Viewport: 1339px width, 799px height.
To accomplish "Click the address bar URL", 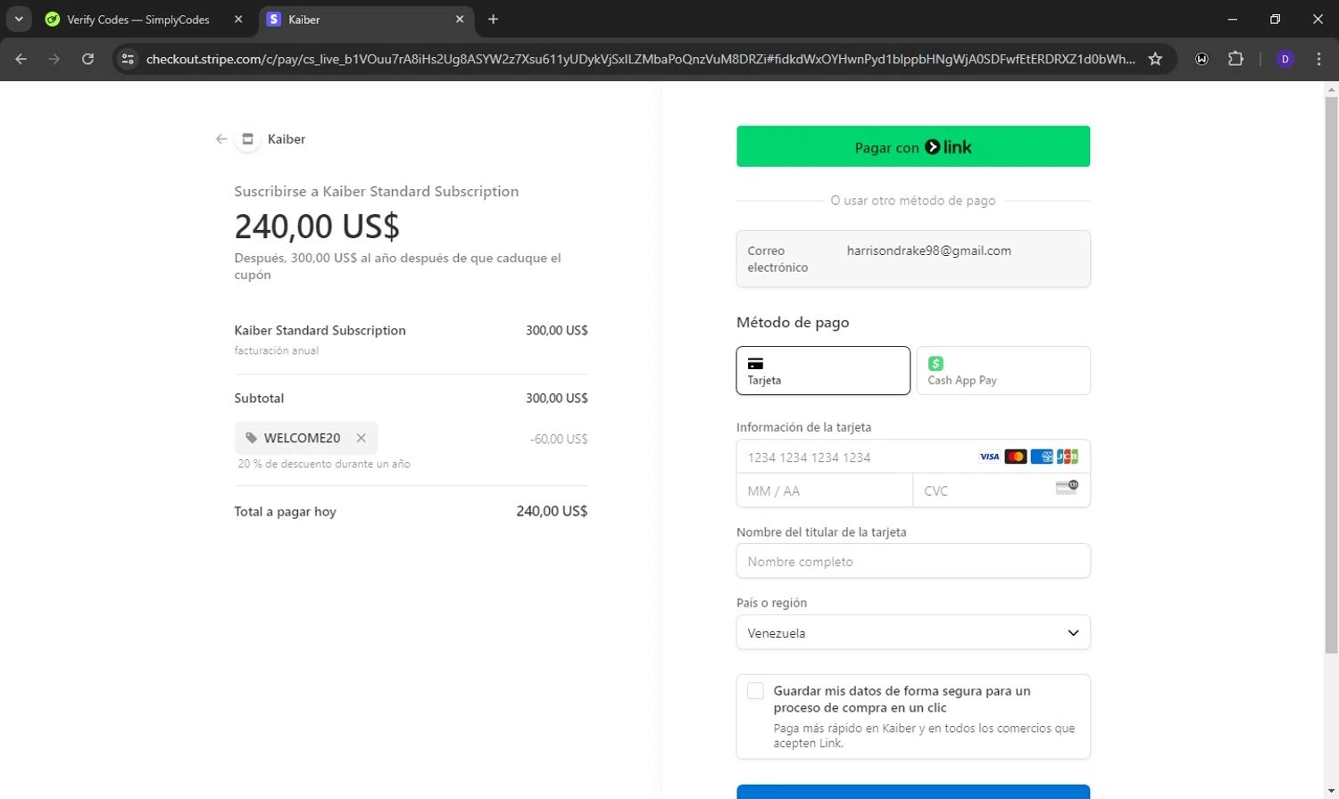I will point(641,59).
